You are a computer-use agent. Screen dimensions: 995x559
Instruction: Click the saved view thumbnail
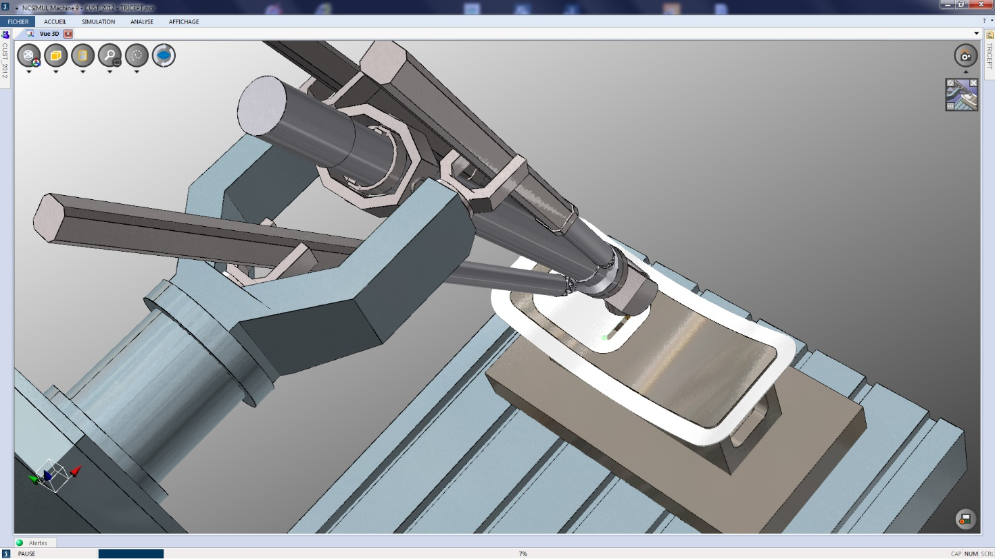pyautogui.click(x=962, y=95)
